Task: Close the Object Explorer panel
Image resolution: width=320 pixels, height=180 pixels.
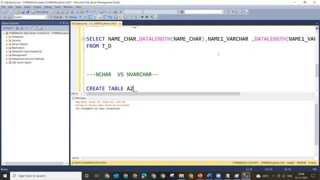Action: tap(67, 23)
